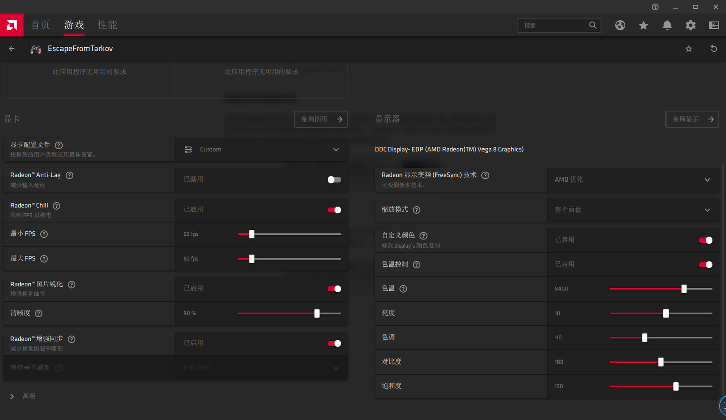Open notifications bell icon
The width and height of the screenshot is (726, 420).
coord(667,25)
